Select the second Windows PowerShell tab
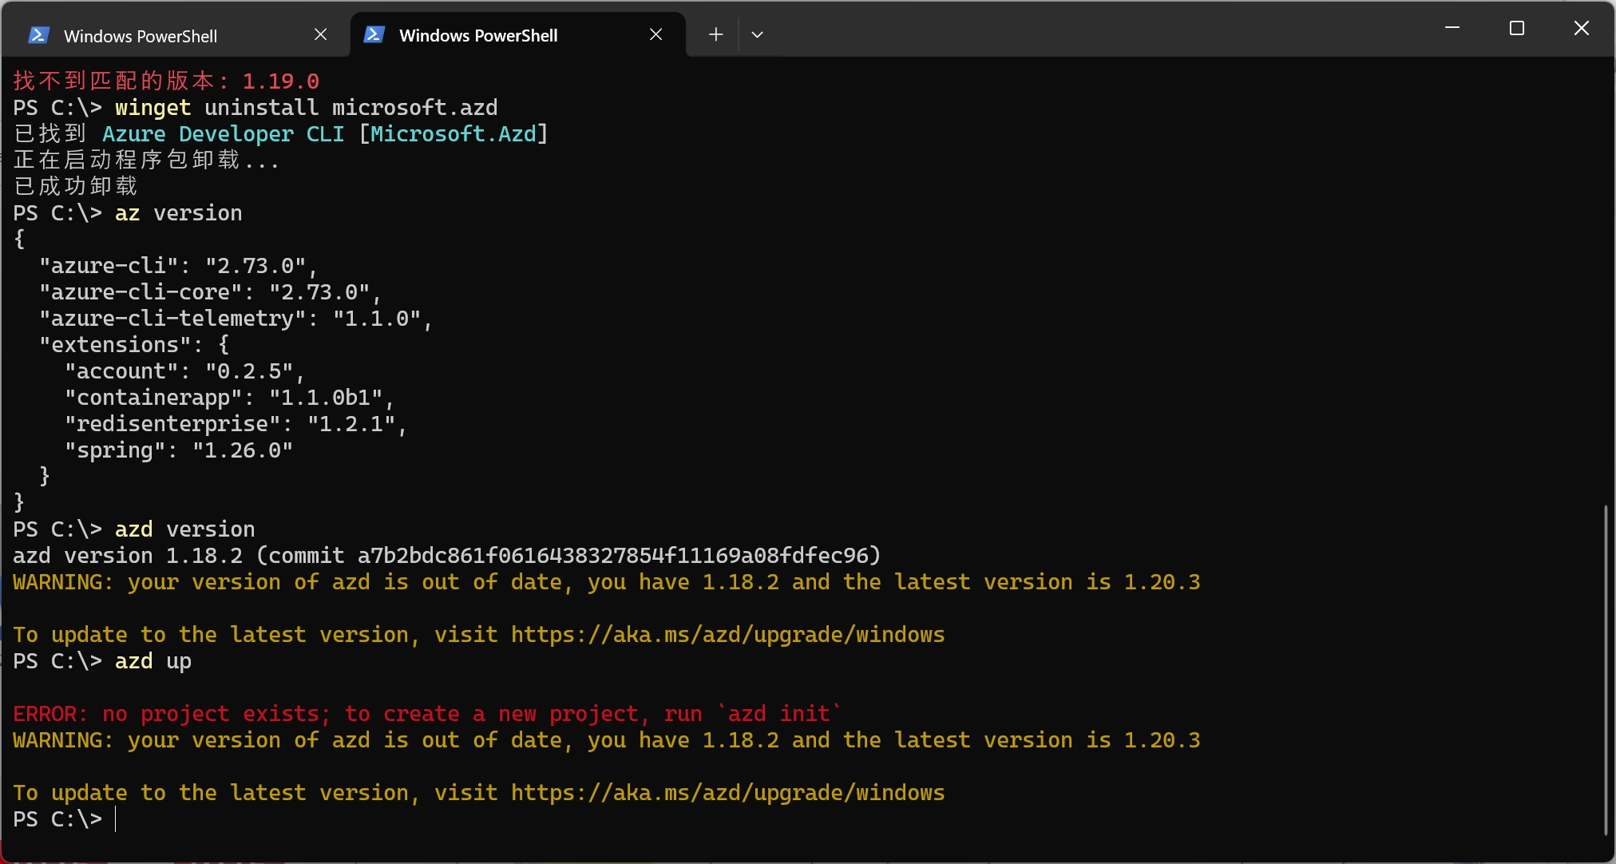Screen dimensions: 1616x864 (477, 35)
